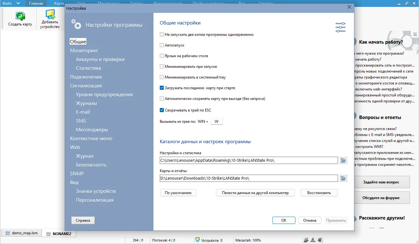This screenshot has height=244, width=419.
Task: Select Вид in the settings tree
Action: [74, 182]
